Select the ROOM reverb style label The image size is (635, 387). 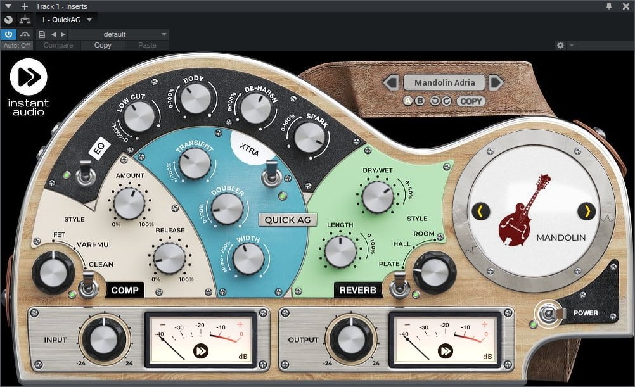pyautogui.click(x=423, y=234)
